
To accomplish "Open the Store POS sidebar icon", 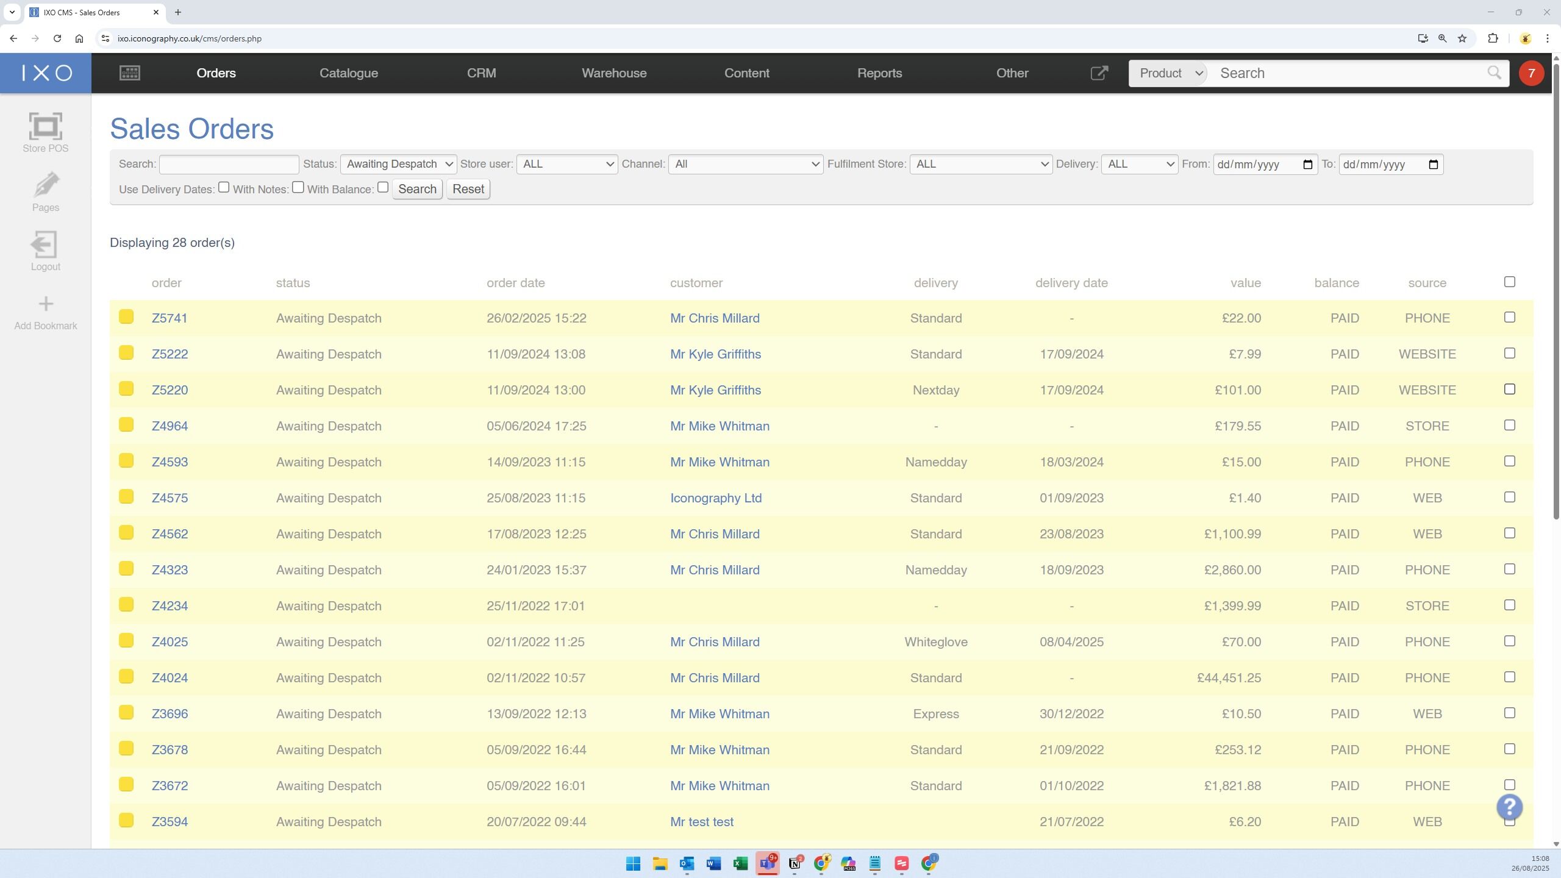I will pos(45,127).
